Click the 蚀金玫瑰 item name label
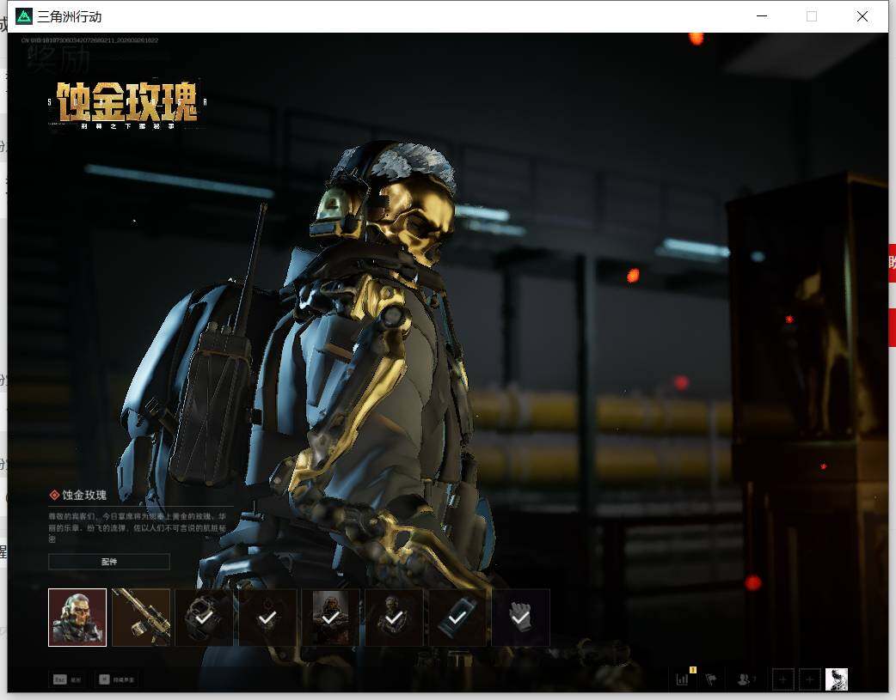The width and height of the screenshot is (896, 700). 84,495
